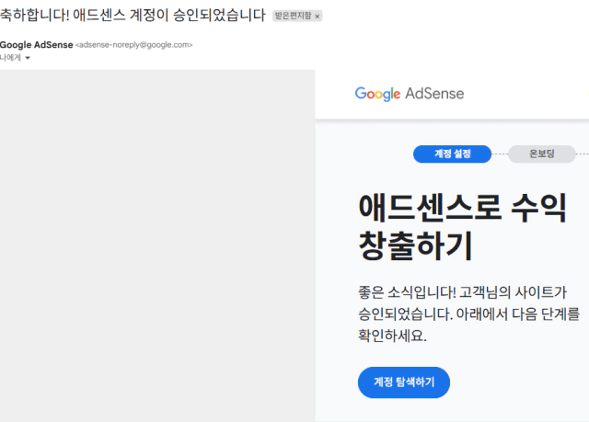The width and height of the screenshot is (589, 422).
Task: Click the blank gray area left of email
Action: point(157,245)
